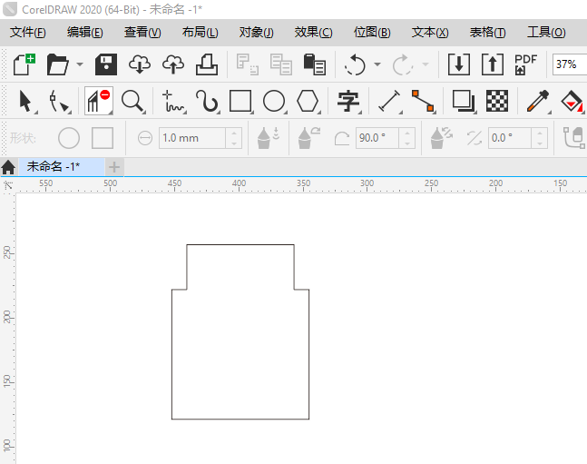
Task: Select the Artistic Media tool
Action: [207, 101]
